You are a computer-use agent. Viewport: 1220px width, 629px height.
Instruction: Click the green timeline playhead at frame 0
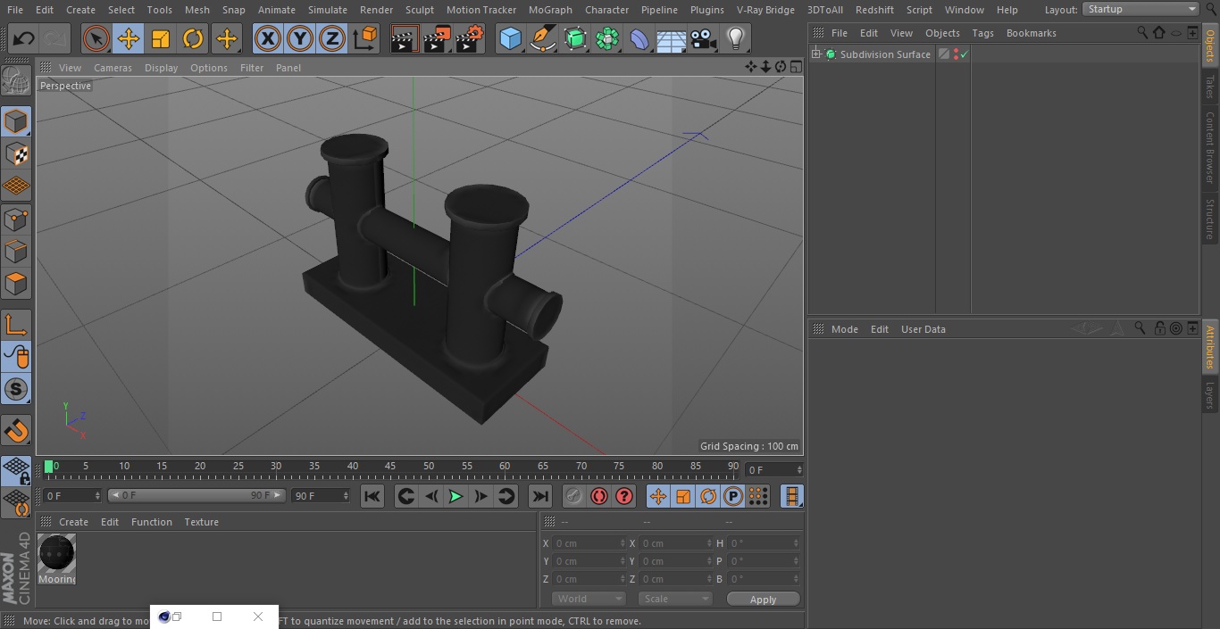(49, 467)
